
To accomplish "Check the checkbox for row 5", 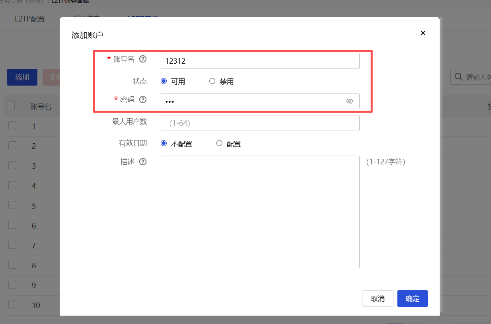I will pyautogui.click(x=12, y=205).
